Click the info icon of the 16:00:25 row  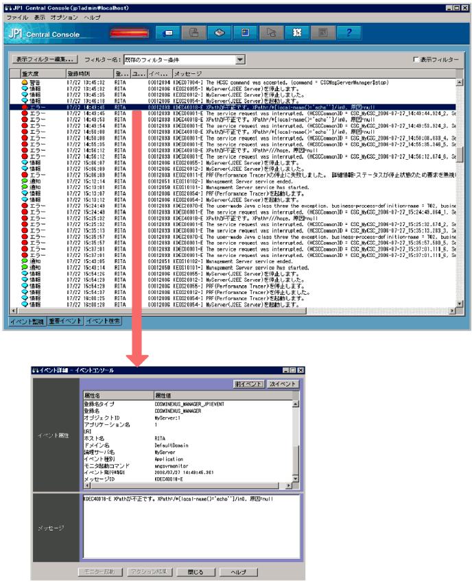[25, 298]
